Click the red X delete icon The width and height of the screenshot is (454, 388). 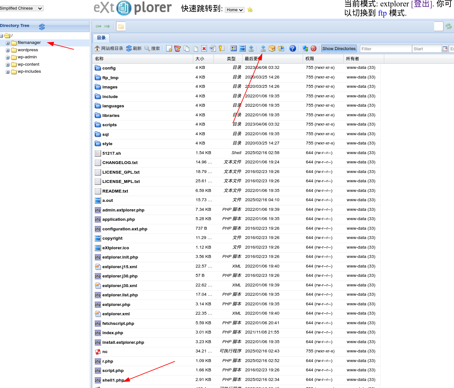(204, 48)
